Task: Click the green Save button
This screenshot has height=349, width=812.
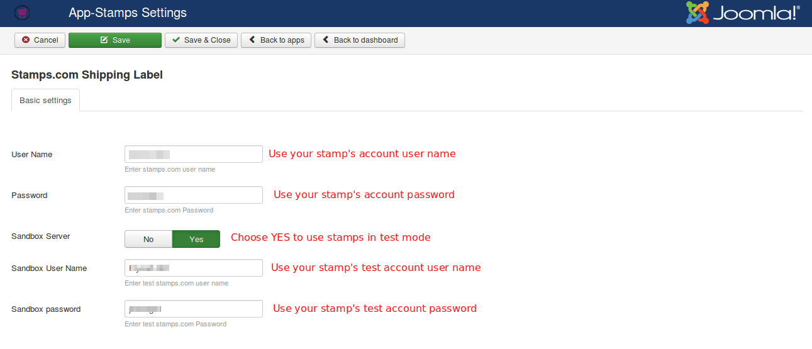Action: coord(115,40)
